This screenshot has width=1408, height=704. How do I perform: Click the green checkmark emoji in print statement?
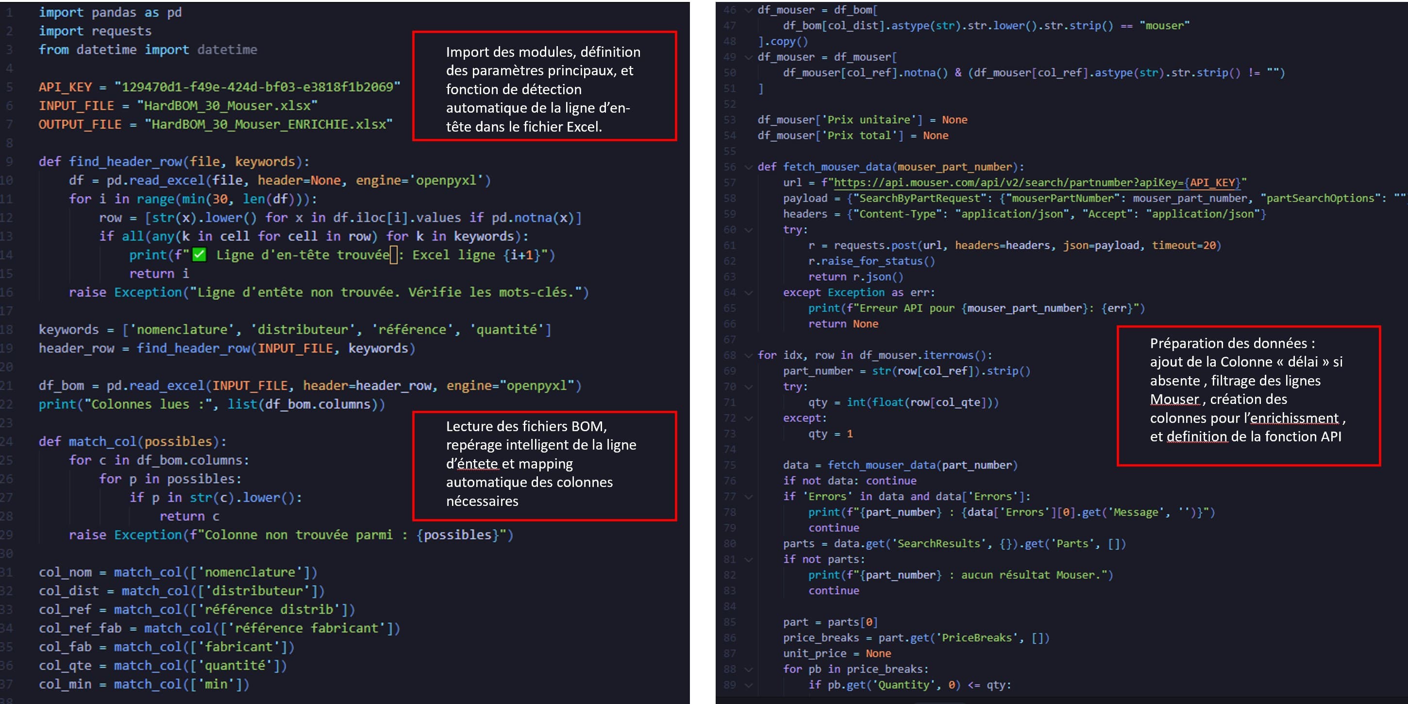coord(200,254)
